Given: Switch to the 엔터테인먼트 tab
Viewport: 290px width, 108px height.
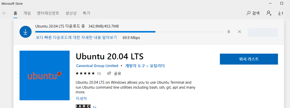Looking at the screenshot, I should [x=48, y=13].
